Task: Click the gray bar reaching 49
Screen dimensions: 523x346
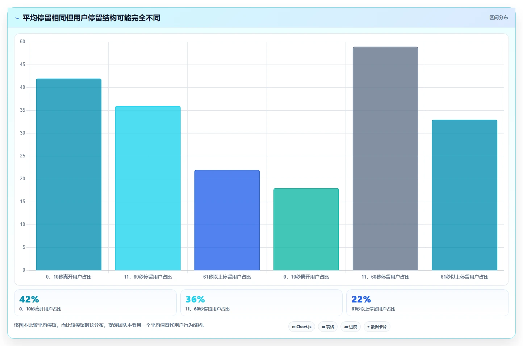Action: click(385, 158)
